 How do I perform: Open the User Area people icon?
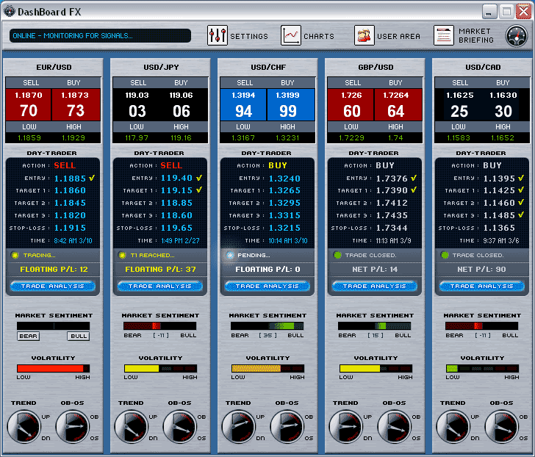pos(364,35)
